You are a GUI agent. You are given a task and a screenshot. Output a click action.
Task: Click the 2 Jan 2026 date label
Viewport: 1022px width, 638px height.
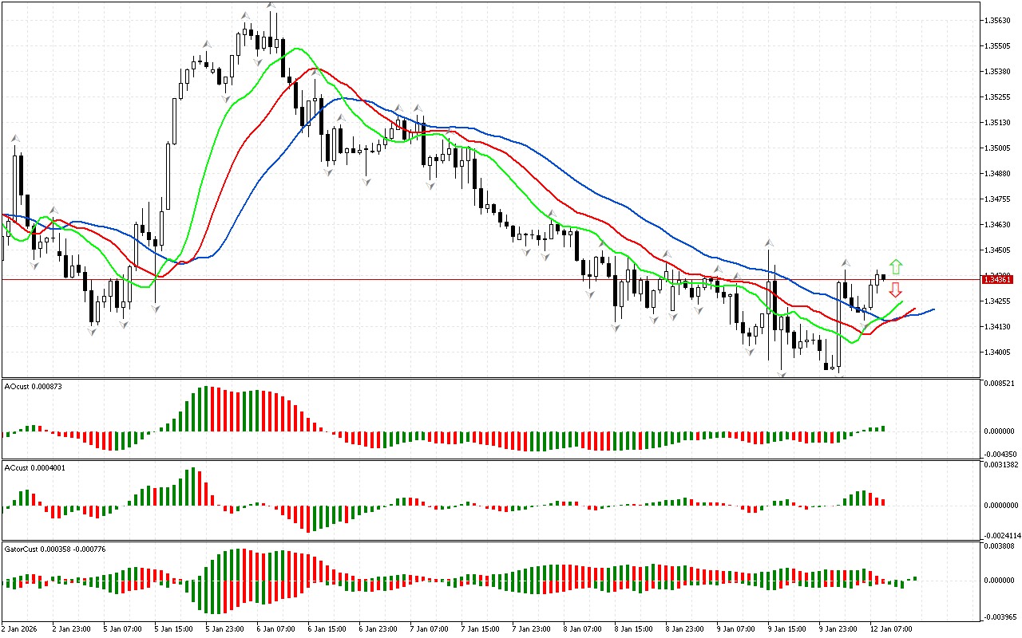(22, 628)
